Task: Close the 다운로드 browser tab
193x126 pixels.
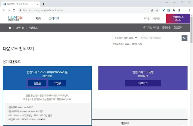Action: coord(37,4)
